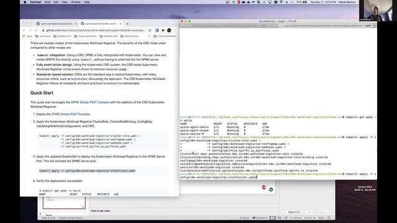
Task: Follow the kubebuilder link
Action: point(79,79)
